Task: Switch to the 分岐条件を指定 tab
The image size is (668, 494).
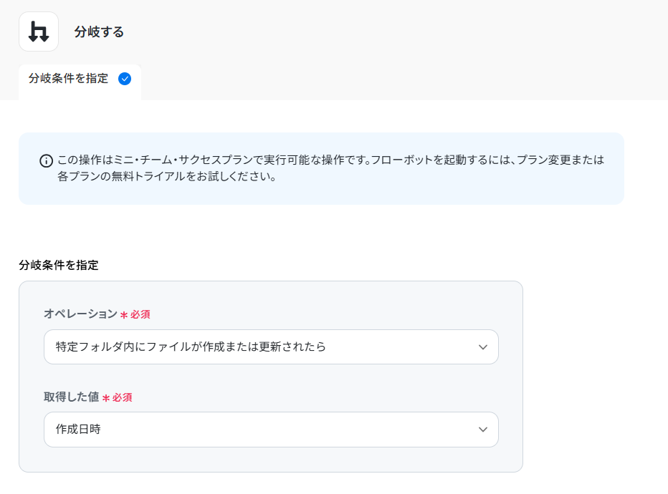Action: click(69, 79)
